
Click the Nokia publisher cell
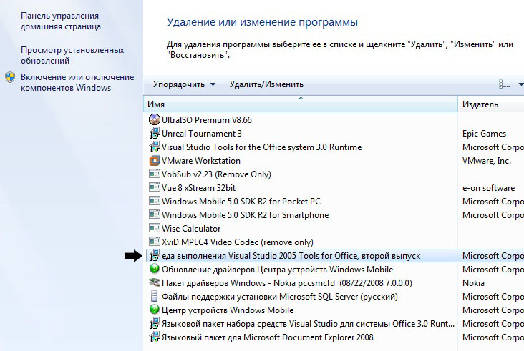click(x=474, y=283)
